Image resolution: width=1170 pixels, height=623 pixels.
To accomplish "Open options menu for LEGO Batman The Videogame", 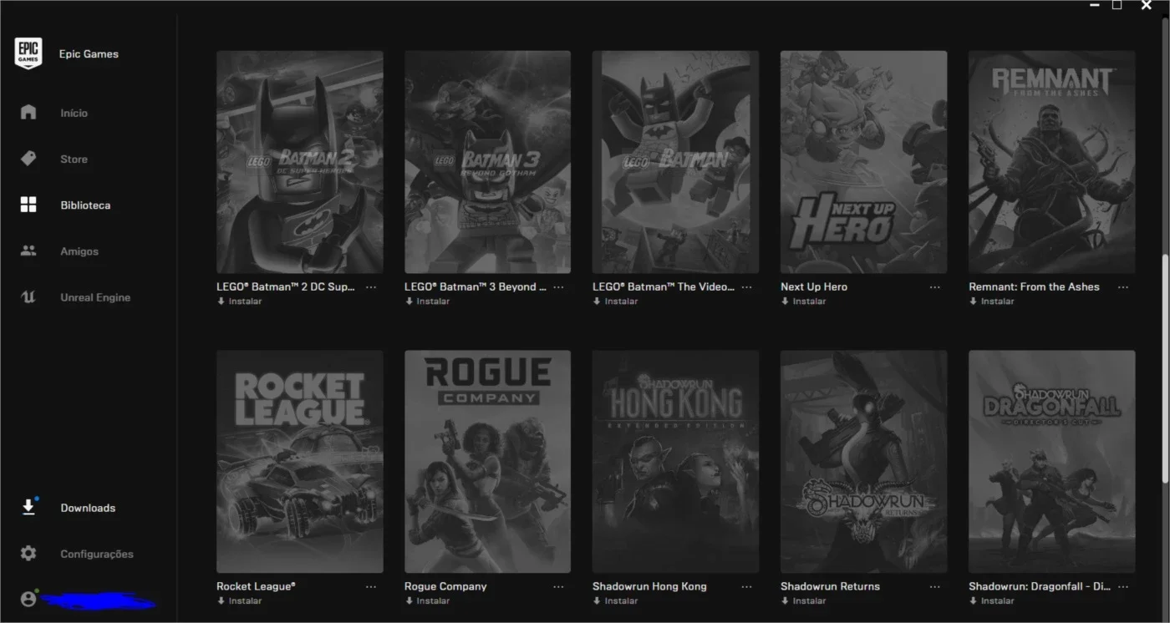I will click(747, 287).
